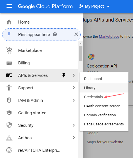The image size is (133, 158).
Task: Open OAuth consent screen
Action: click(x=104, y=106)
